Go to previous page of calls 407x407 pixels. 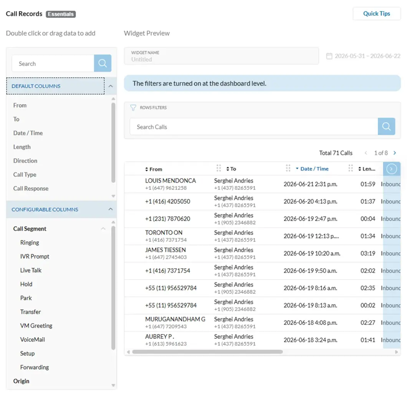coord(366,153)
